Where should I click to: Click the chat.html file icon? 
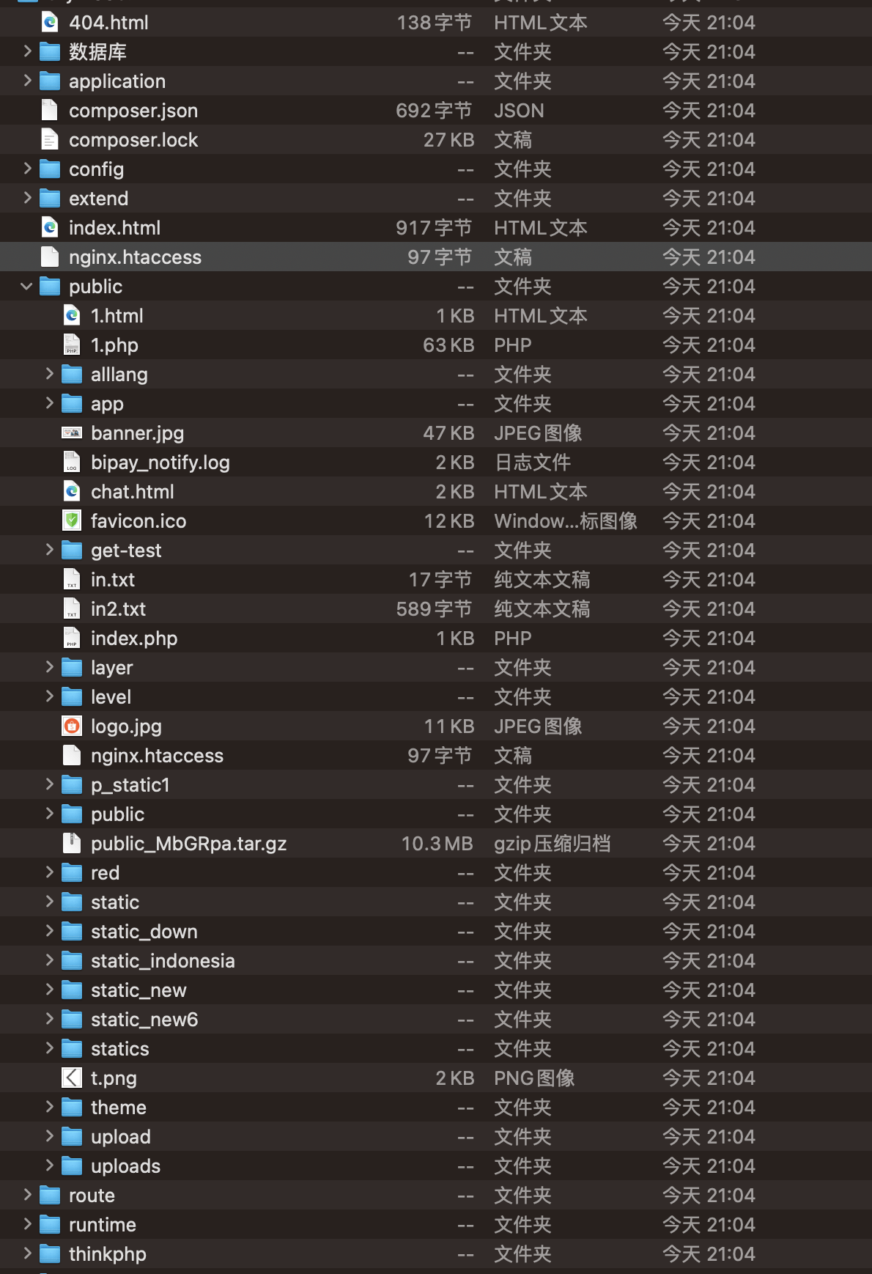point(72,492)
